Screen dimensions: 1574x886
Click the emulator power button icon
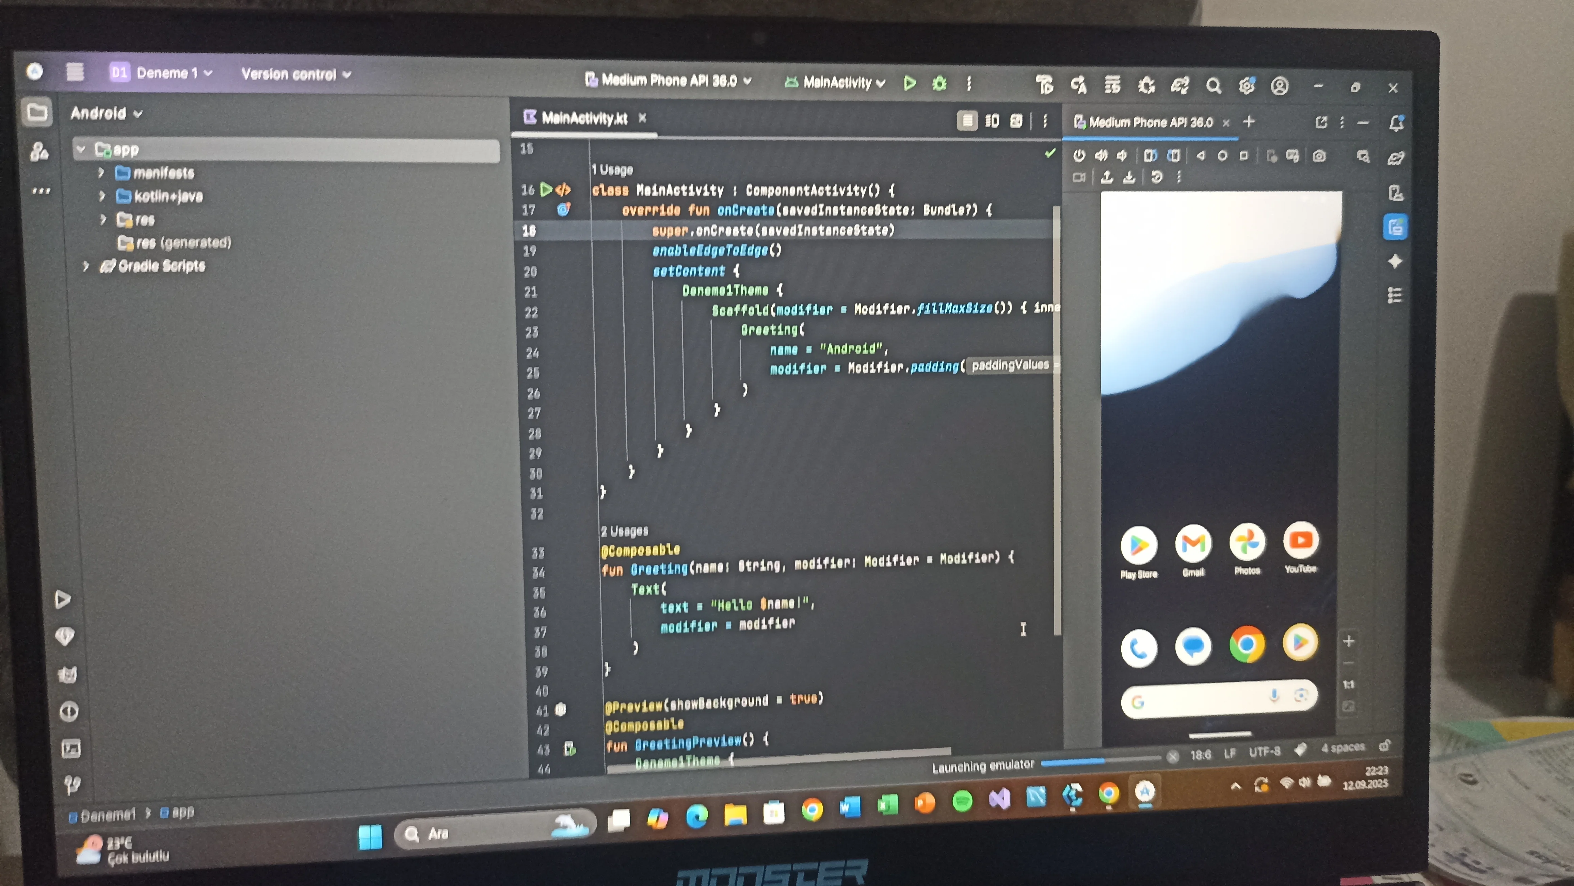[x=1079, y=156]
